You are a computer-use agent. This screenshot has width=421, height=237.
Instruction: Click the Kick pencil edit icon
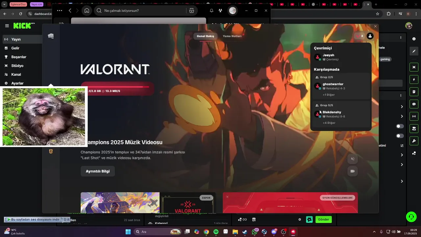(x=414, y=51)
